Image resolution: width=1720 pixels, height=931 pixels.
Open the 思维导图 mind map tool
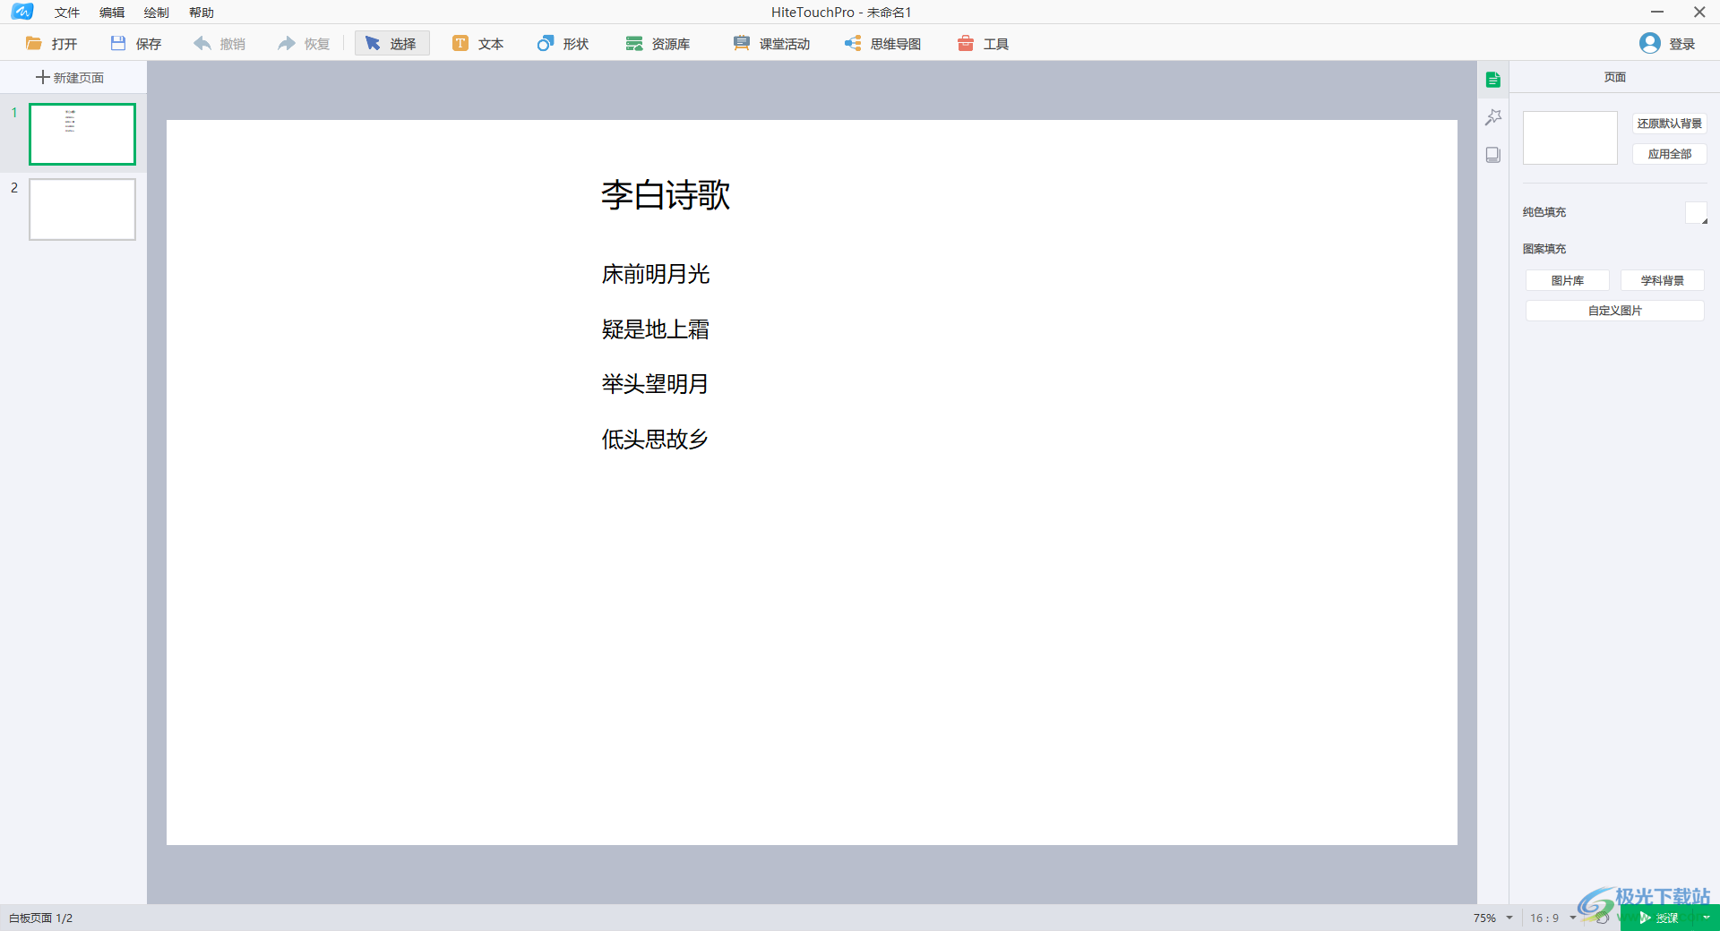click(883, 43)
